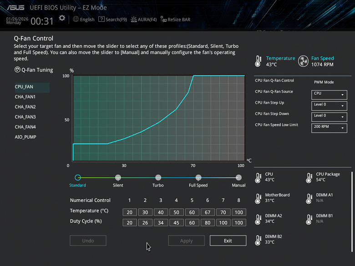Click the point 6 temperature field showing 67
Screen dimensions: 355x266
[208, 212]
